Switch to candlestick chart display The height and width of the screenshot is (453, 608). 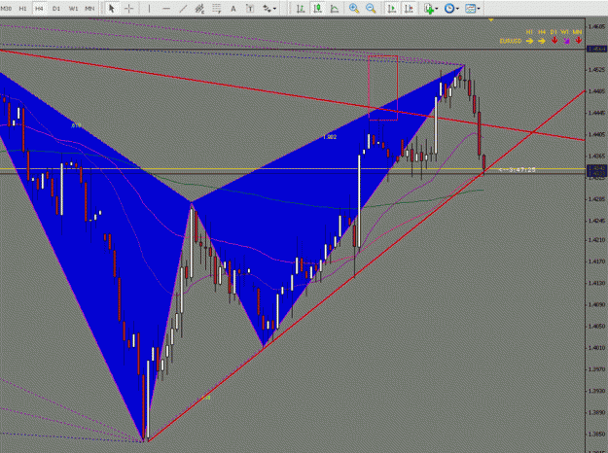(317, 8)
